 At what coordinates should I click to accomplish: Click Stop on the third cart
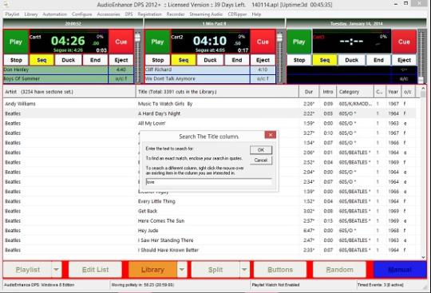click(299, 60)
